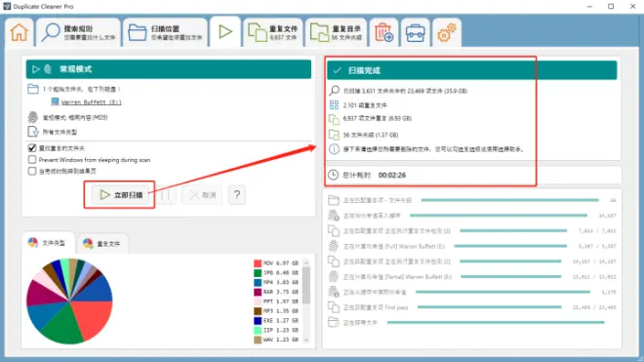The height and width of the screenshot is (362, 644).
Task: Click the red MOV legend swatch
Action: point(258,263)
